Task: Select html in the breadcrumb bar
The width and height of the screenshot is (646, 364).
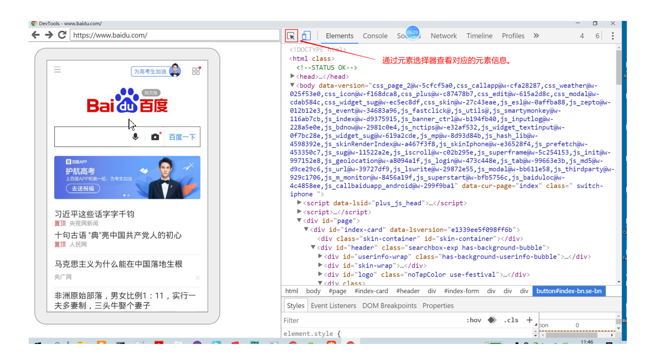Action: 292,291
